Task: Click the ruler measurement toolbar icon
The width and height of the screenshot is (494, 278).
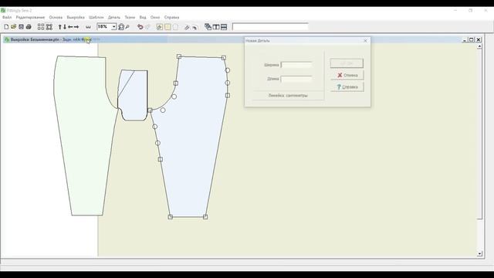Action: click(x=88, y=27)
